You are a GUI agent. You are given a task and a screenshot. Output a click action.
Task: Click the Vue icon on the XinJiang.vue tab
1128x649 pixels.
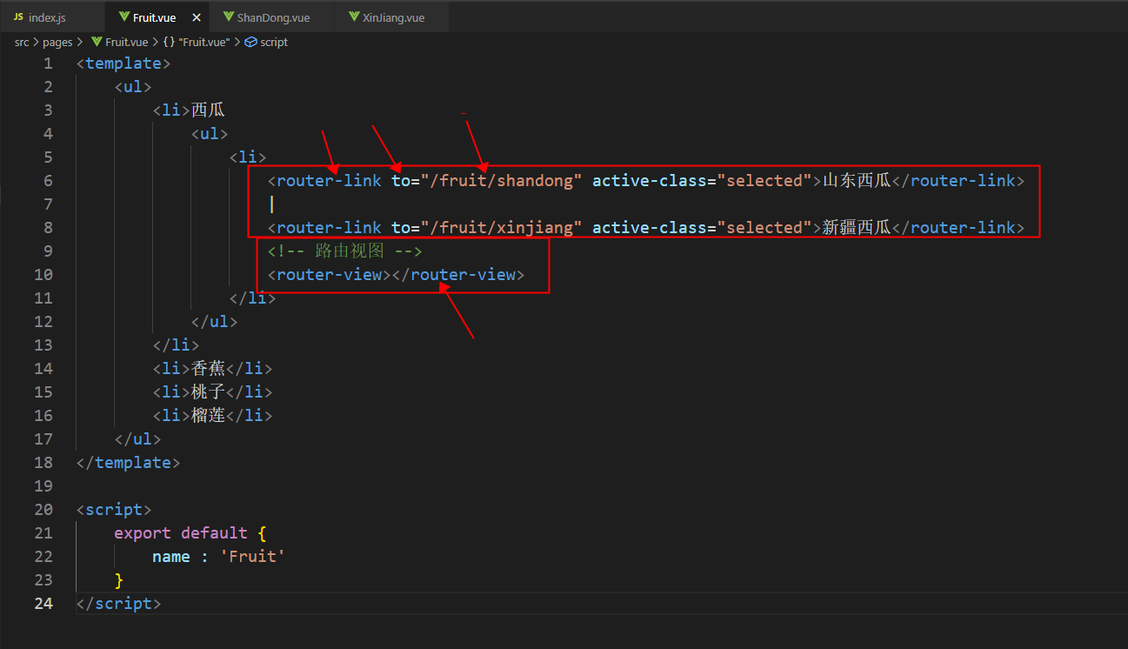[353, 16]
